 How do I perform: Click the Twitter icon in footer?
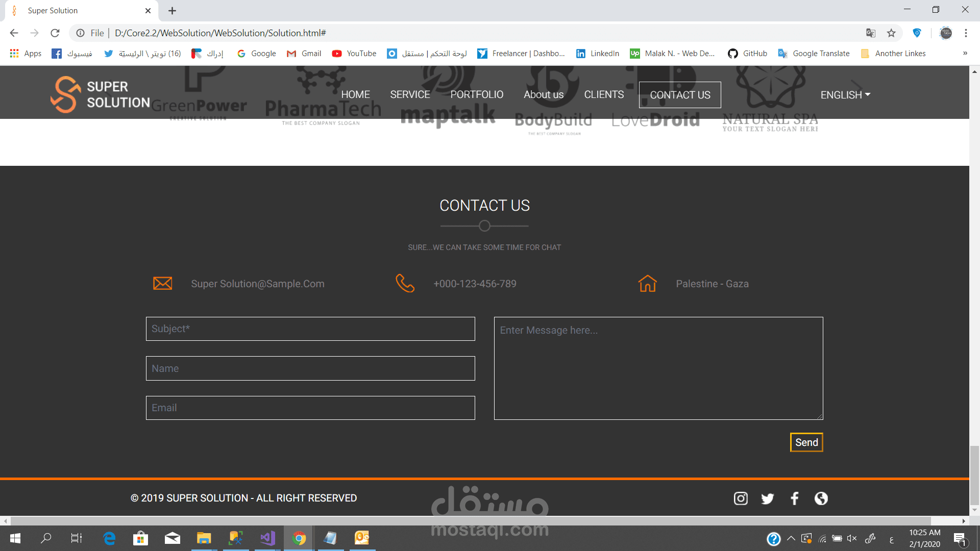pyautogui.click(x=767, y=498)
